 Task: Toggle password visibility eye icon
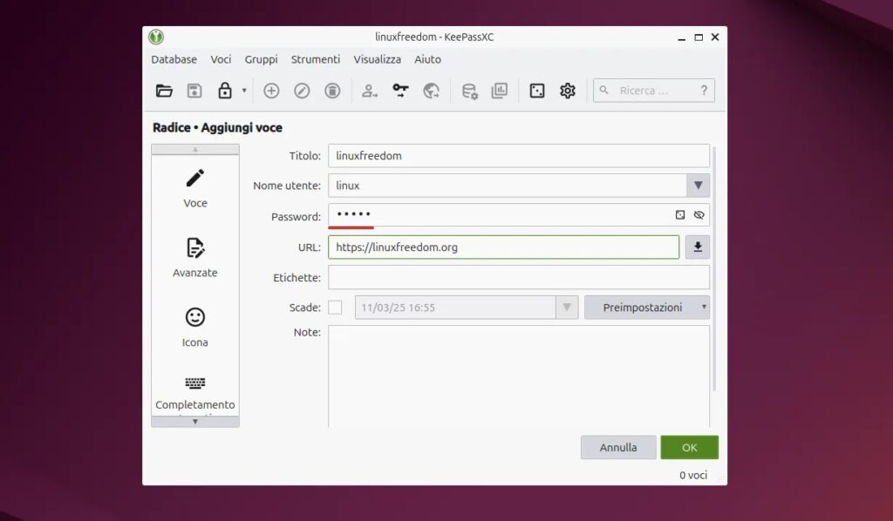[x=699, y=214]
